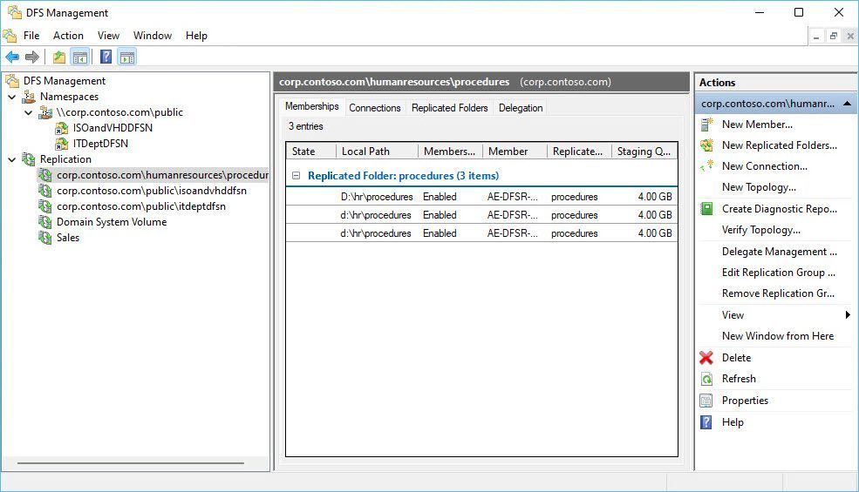The width and height of the screenshot is (859, 492).
Task: Click the Replication node icon
Action: 29,159
